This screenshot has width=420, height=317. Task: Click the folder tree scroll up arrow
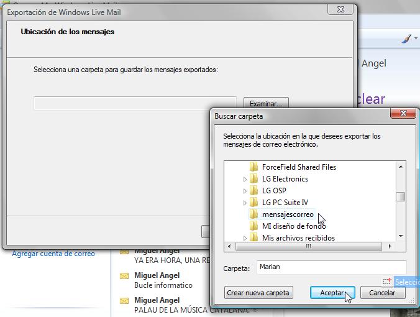tap(401, 167)
